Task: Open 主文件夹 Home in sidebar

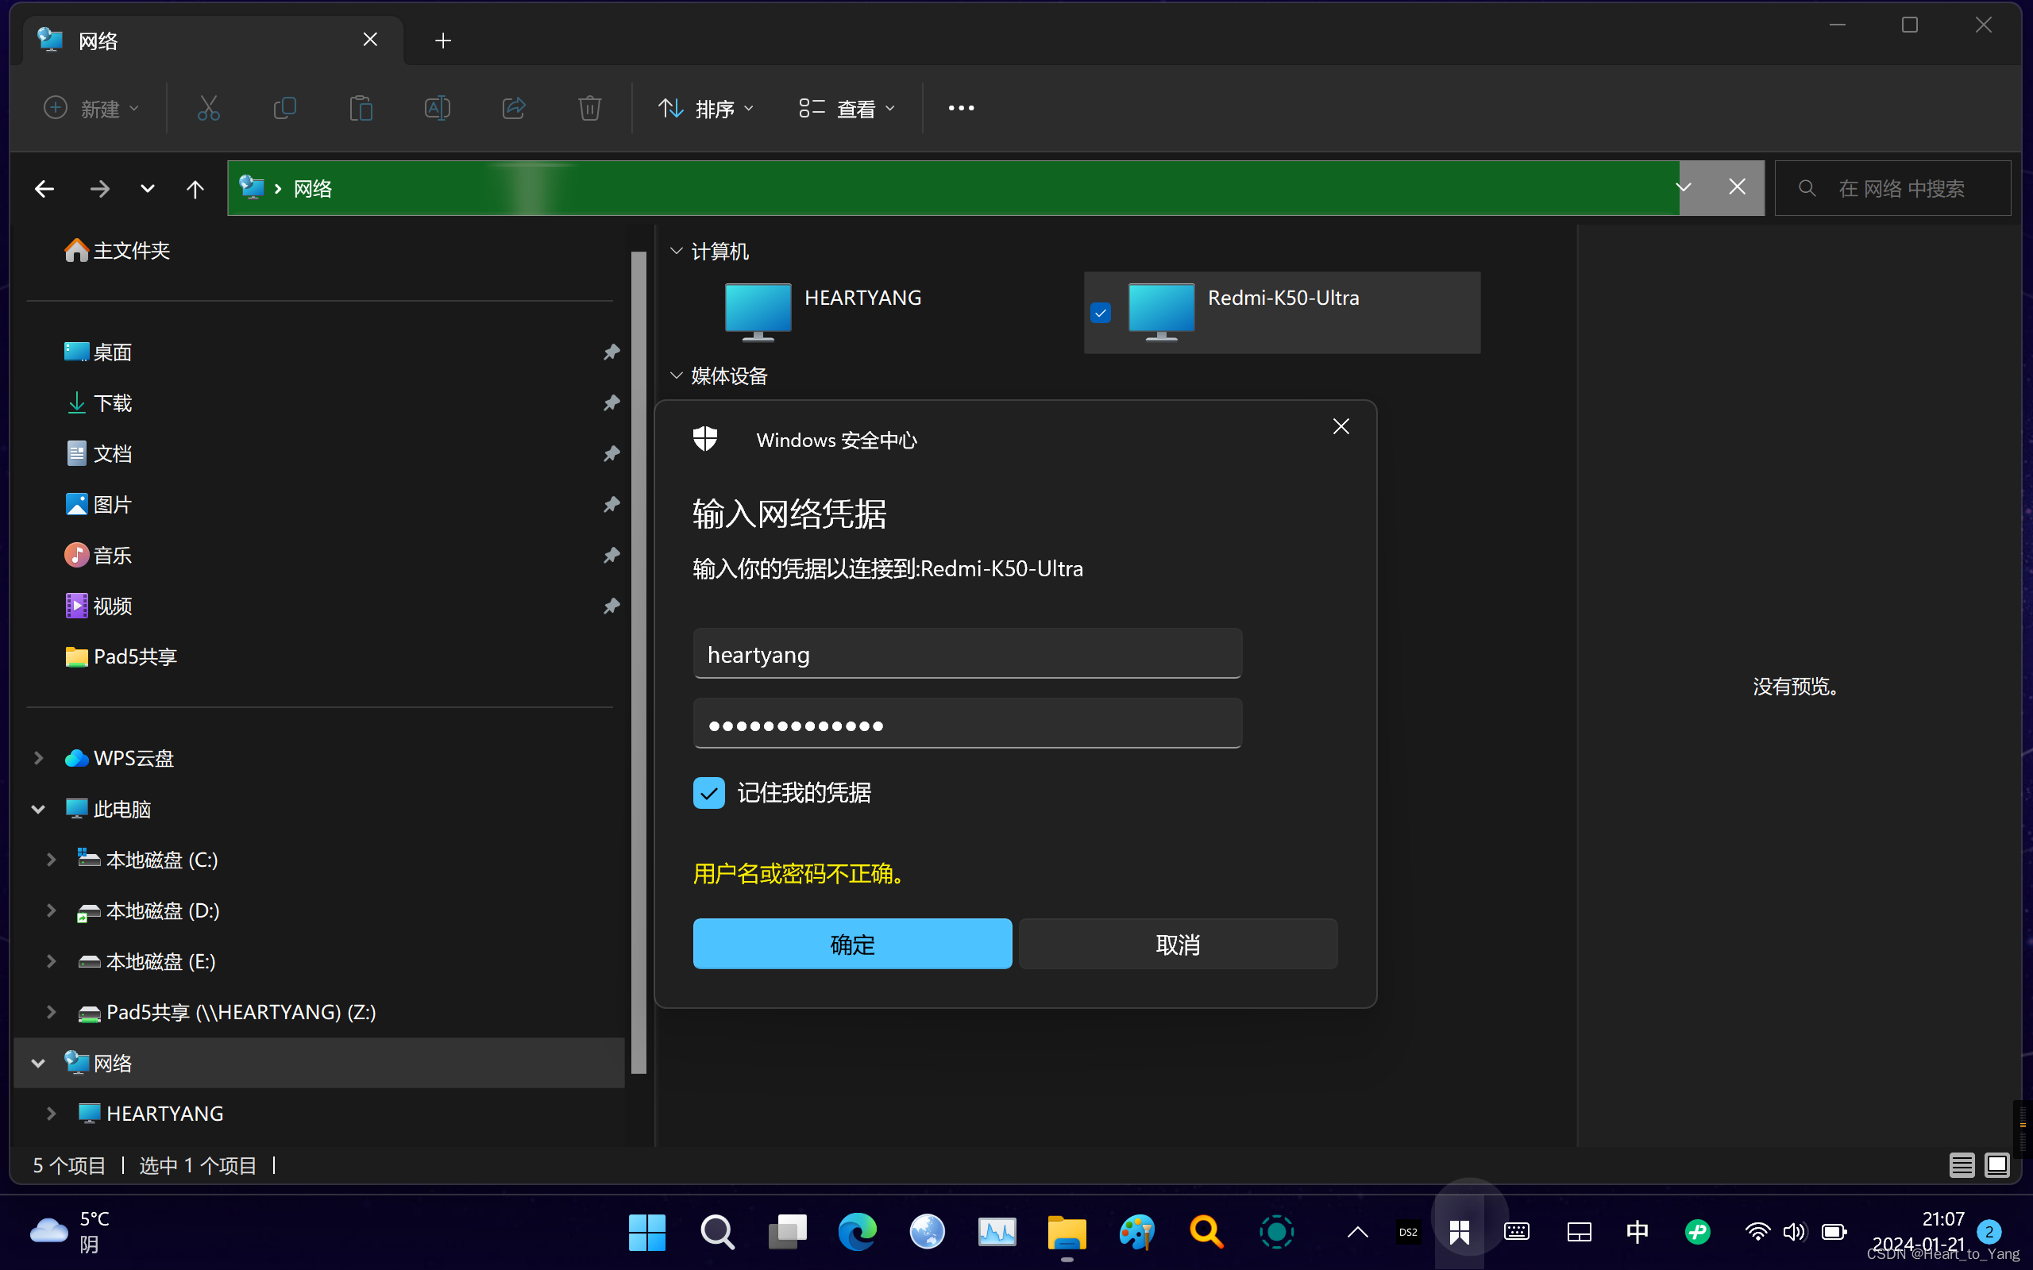Action: pos(118,250)
